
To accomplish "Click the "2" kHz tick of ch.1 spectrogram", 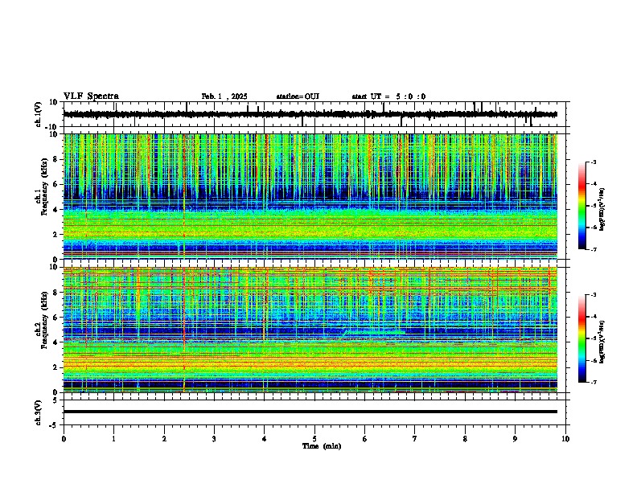I will (x=55, y=234).
